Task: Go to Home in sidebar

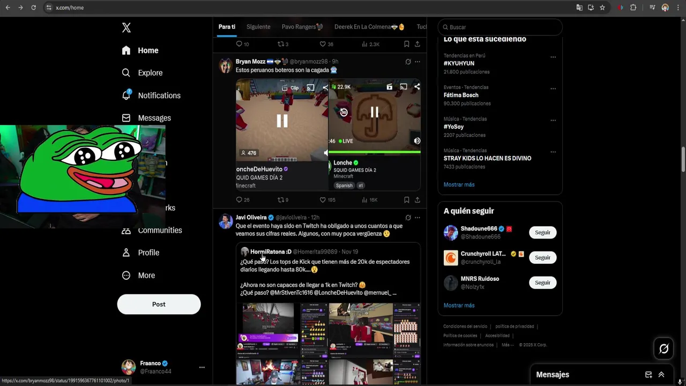Action: click(140, 50)
